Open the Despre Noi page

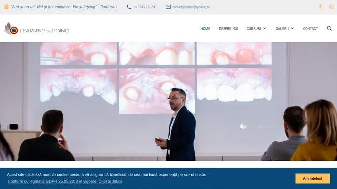pos(228,28)
